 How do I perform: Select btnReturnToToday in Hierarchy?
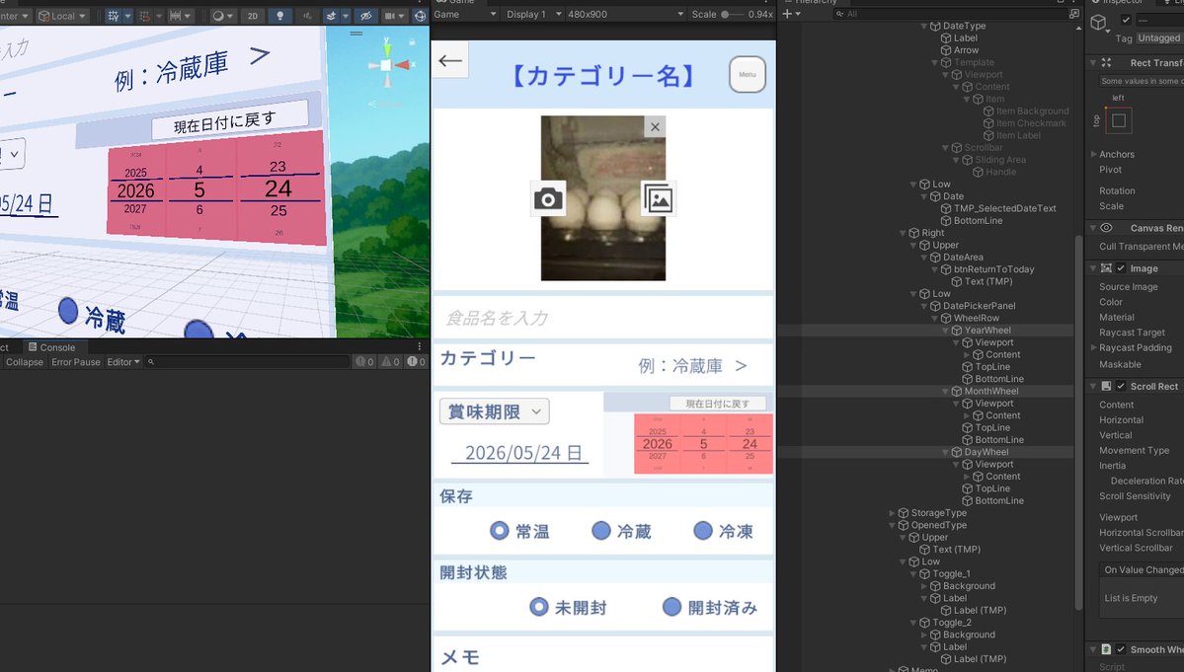tap(993, 269)
